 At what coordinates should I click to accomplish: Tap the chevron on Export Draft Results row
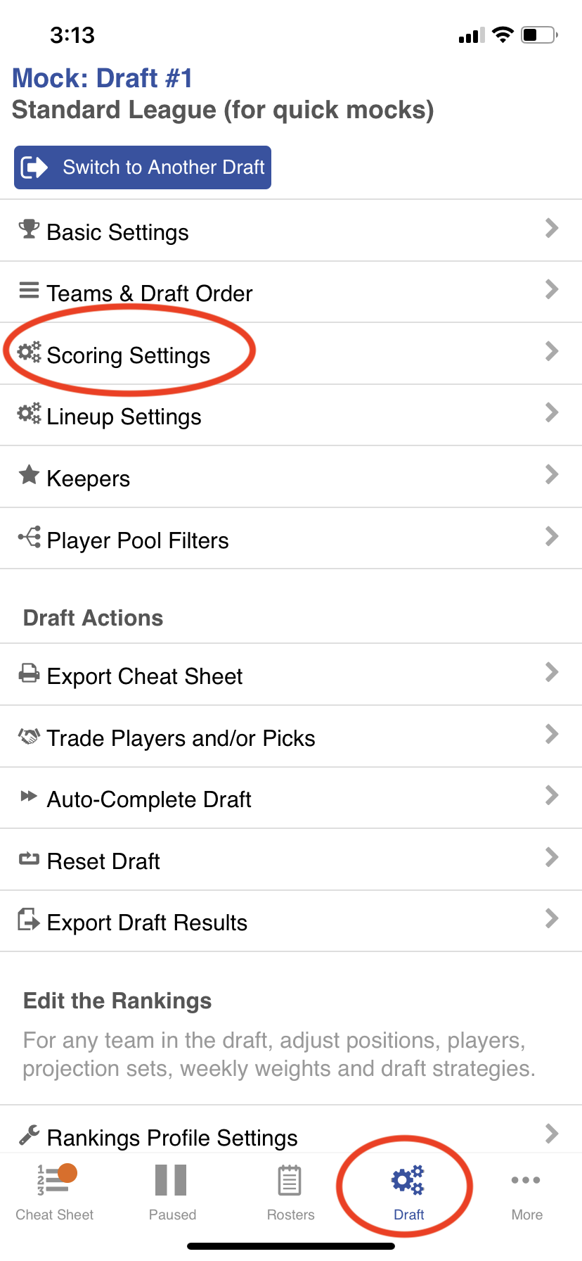(552, 918)
